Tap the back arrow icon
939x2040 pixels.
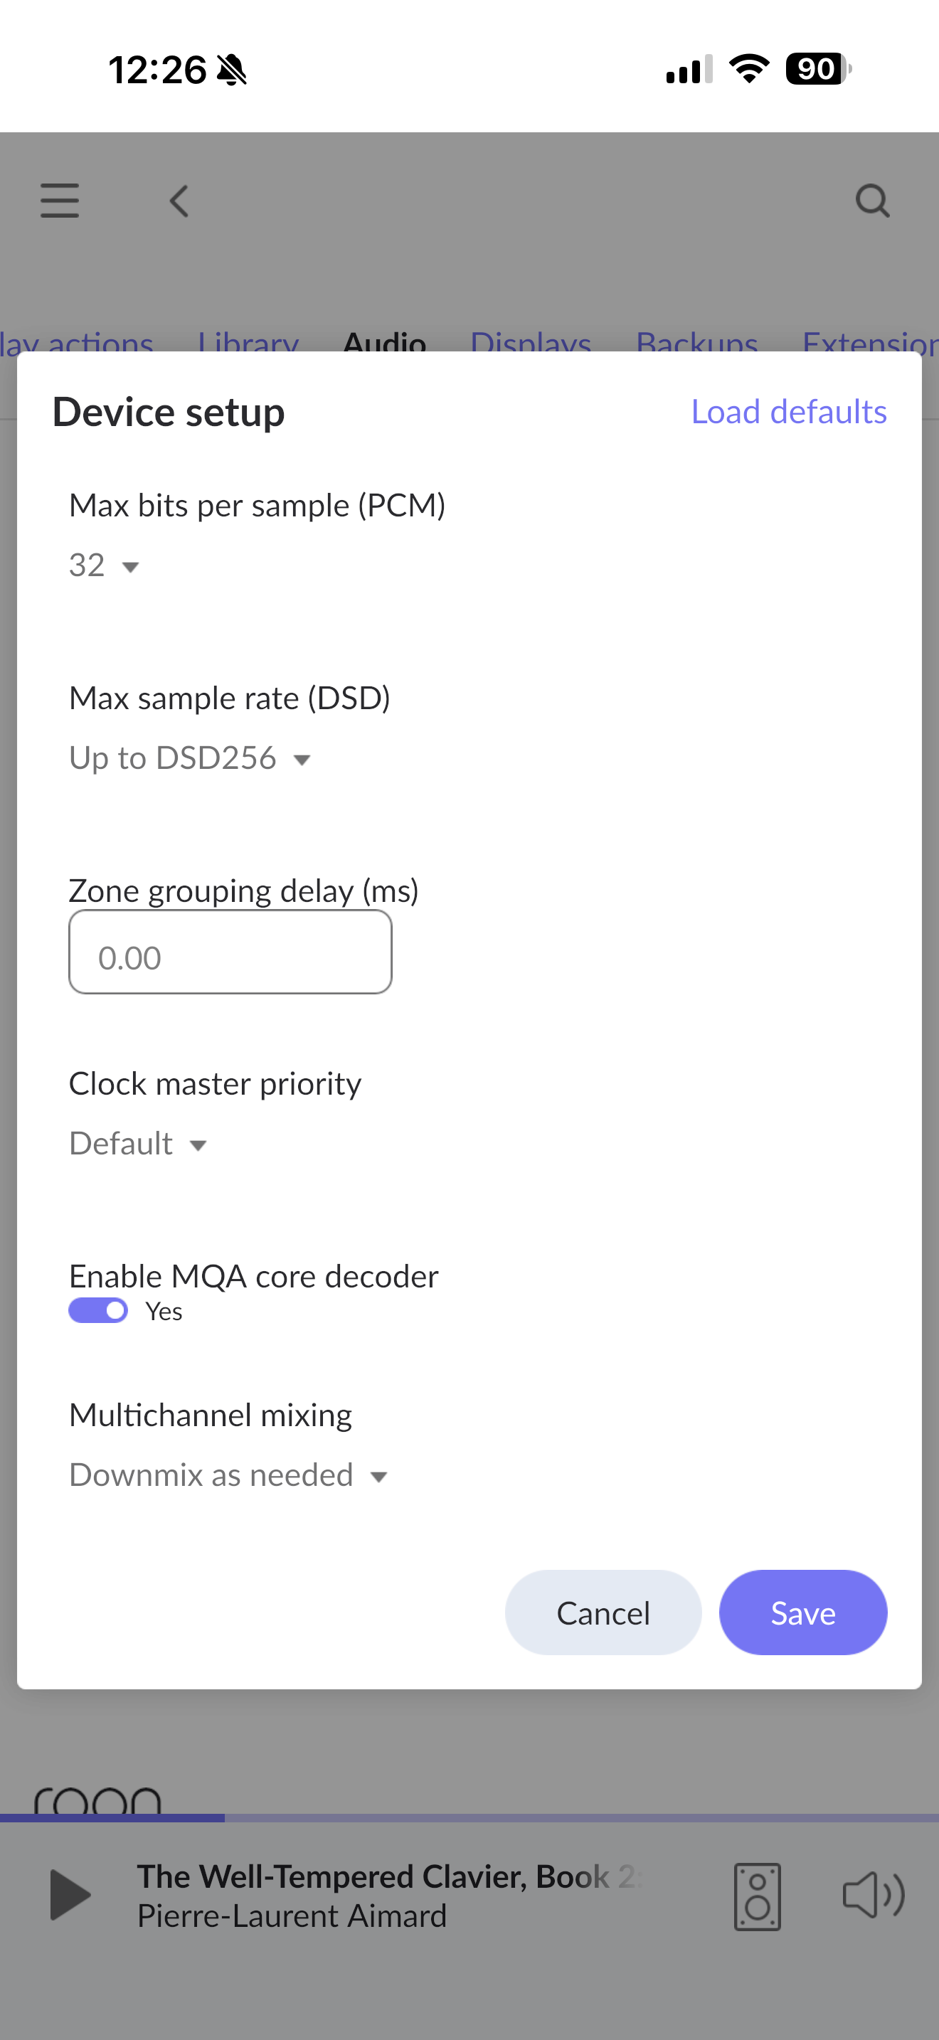180,201
